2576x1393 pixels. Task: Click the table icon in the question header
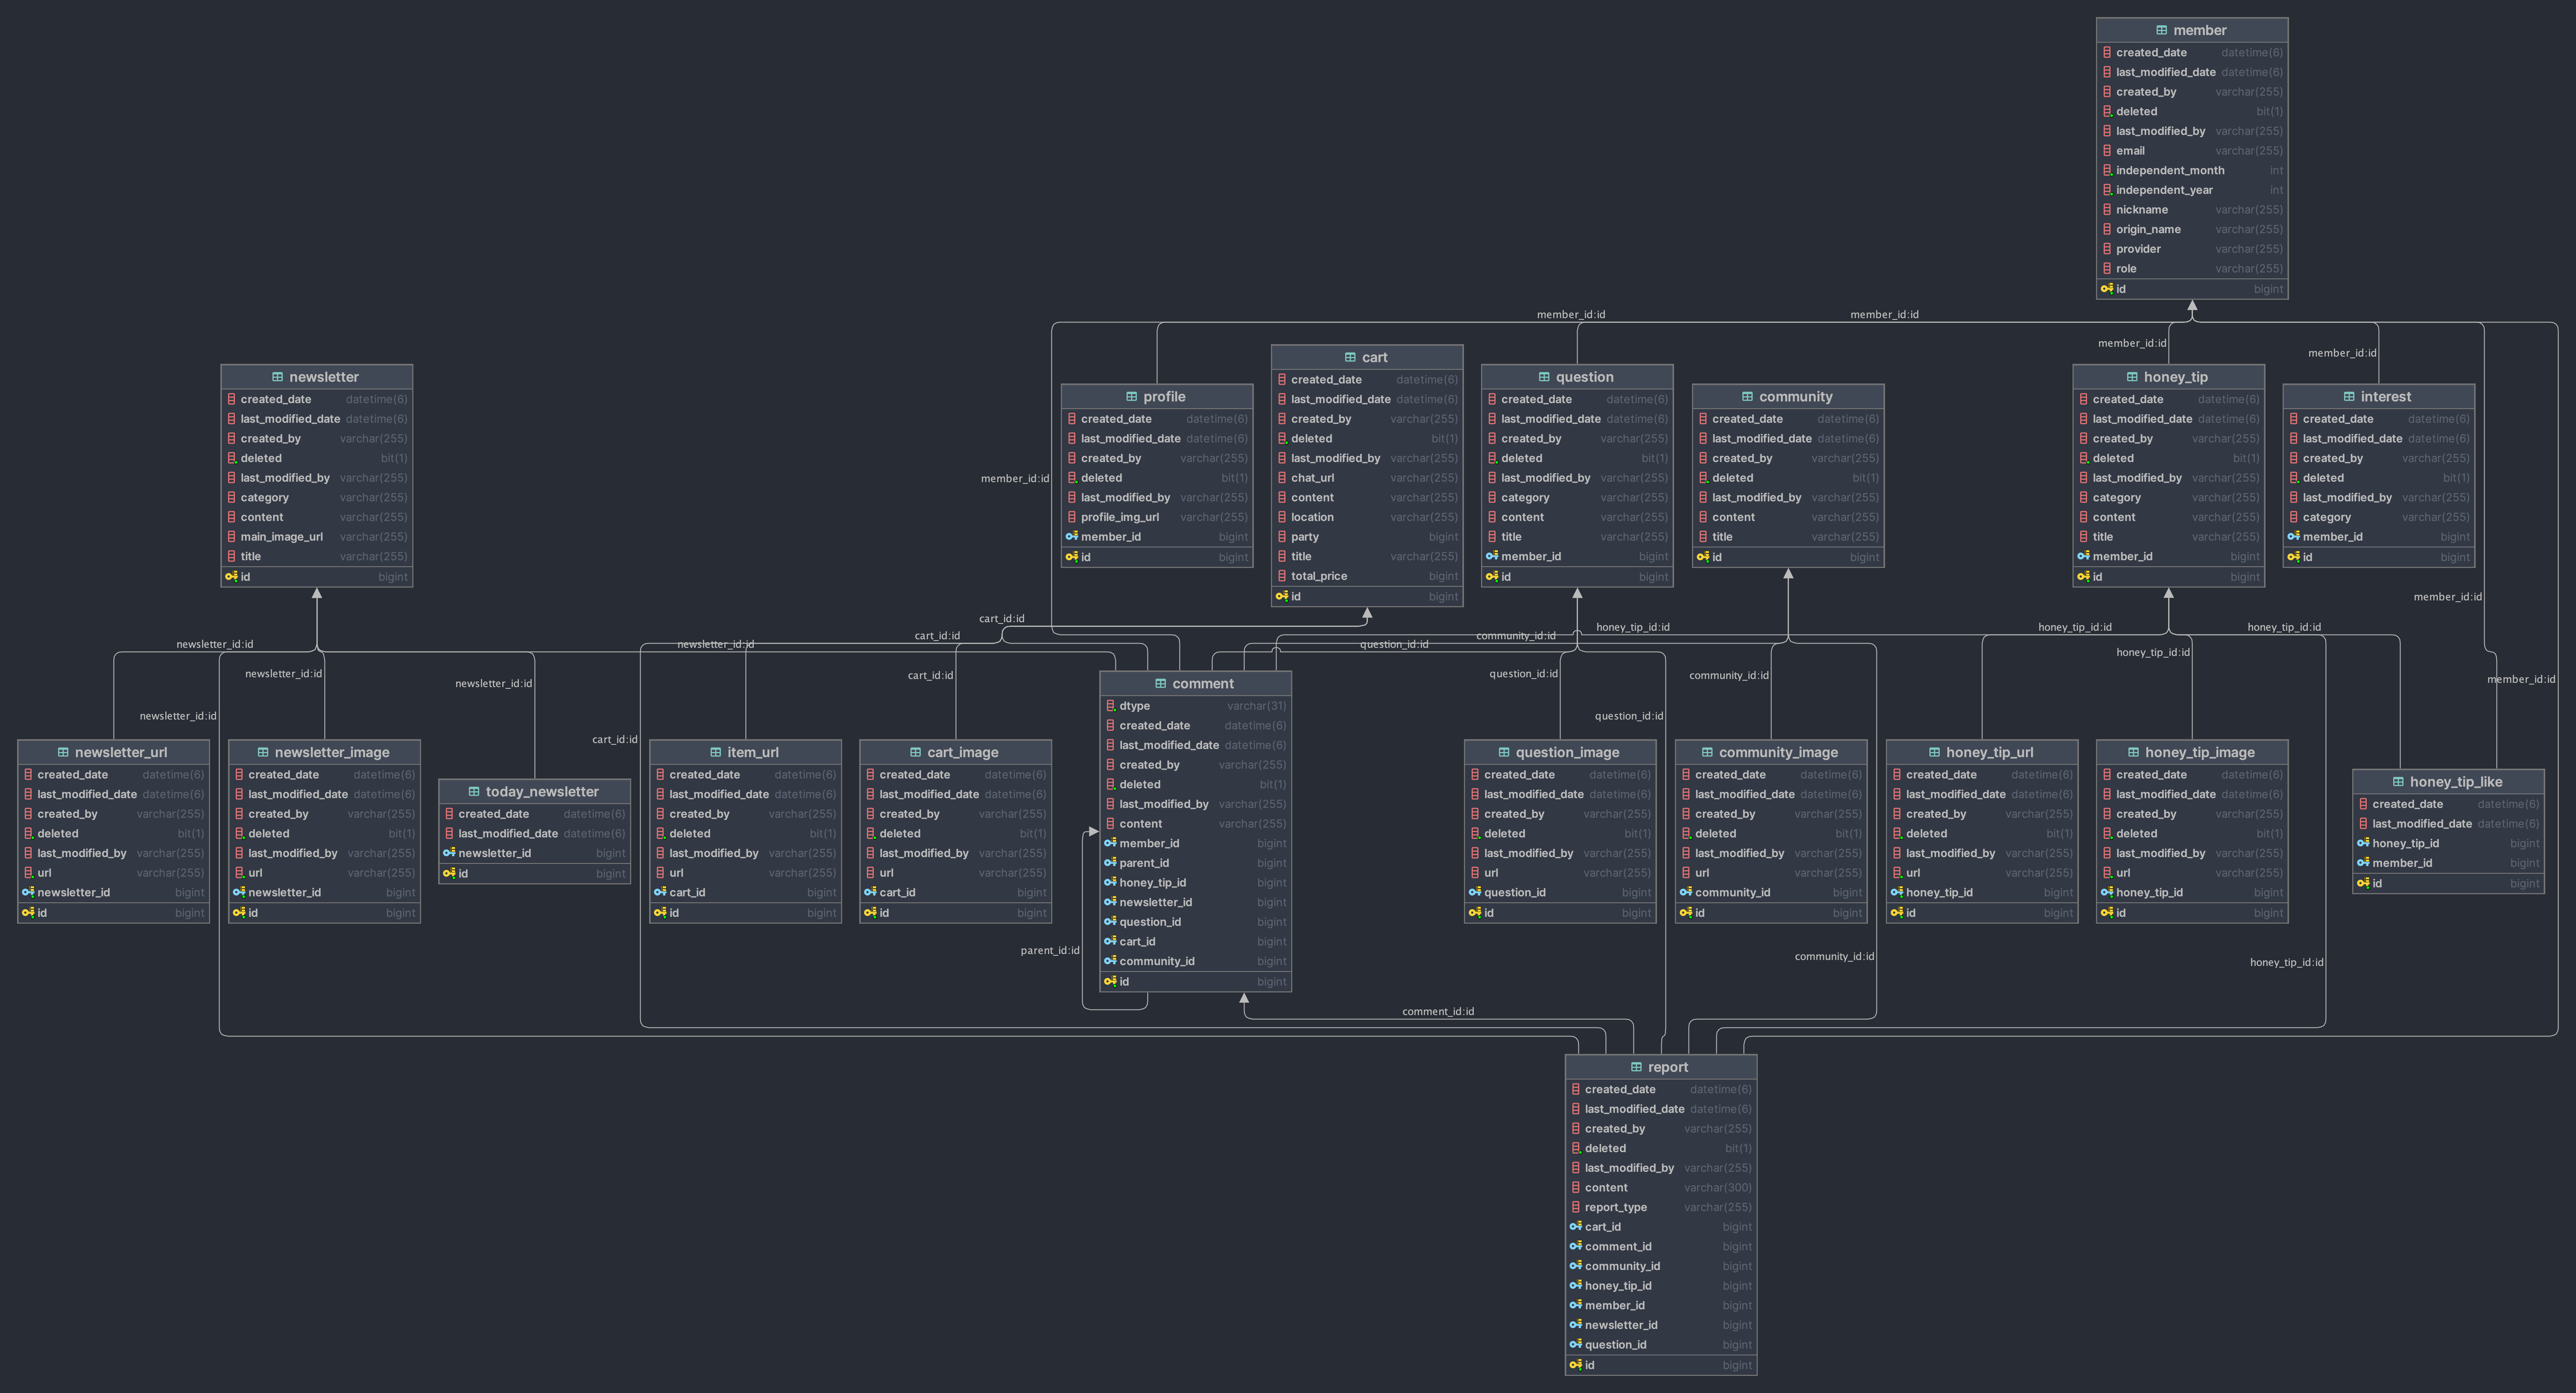click(1543, 378)
